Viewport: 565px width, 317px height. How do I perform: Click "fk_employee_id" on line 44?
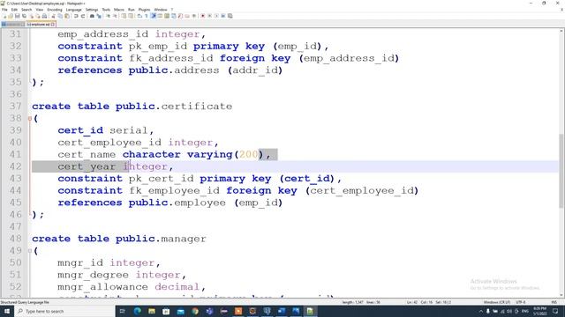click(x=175, y=190)
